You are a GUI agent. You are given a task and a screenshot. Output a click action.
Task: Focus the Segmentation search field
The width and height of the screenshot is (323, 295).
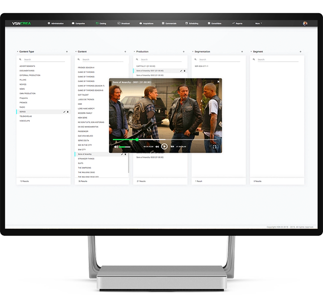tap(219, 60)
